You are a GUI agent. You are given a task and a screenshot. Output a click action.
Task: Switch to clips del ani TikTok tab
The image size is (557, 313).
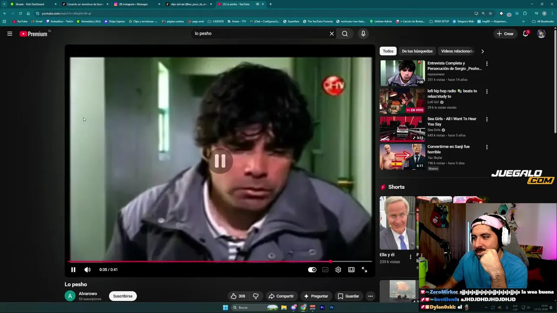188,4
